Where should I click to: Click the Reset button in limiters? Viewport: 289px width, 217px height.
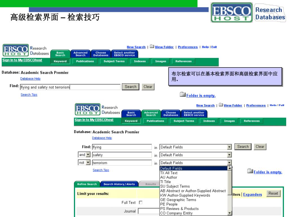click(273, 193)
